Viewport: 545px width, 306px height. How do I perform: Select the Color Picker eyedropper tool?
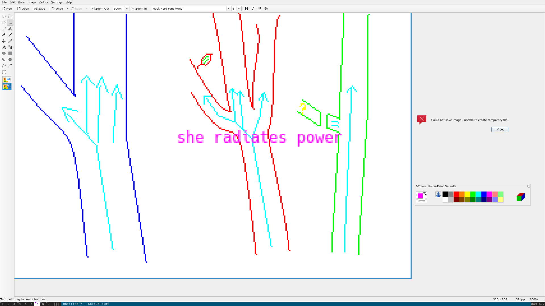(10, 41)
